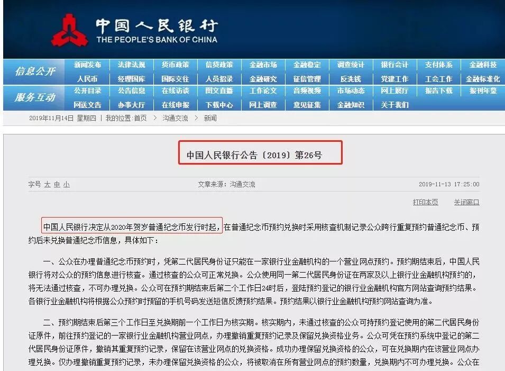Click the timestamp 2019-11-13 17:25:00
This screenshot has width=505, height=371.
[449, 184]
